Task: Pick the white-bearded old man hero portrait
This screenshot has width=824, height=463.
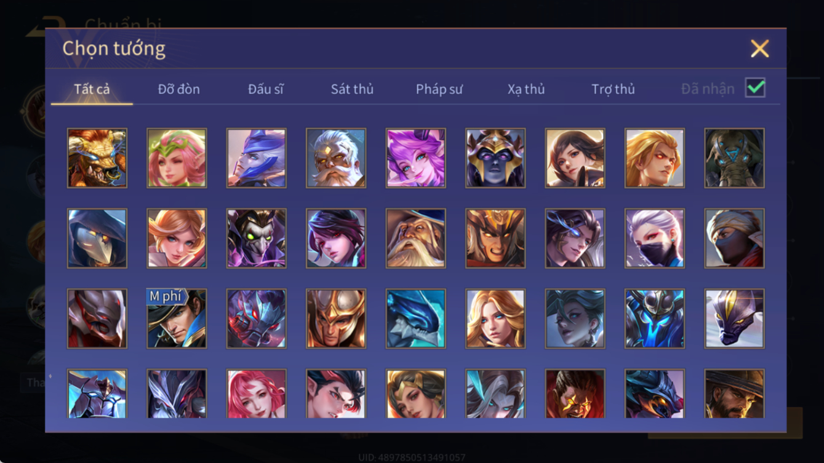Action: (336, 158)
